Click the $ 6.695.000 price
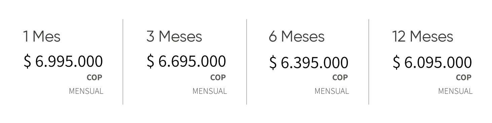 coord(186,62)
